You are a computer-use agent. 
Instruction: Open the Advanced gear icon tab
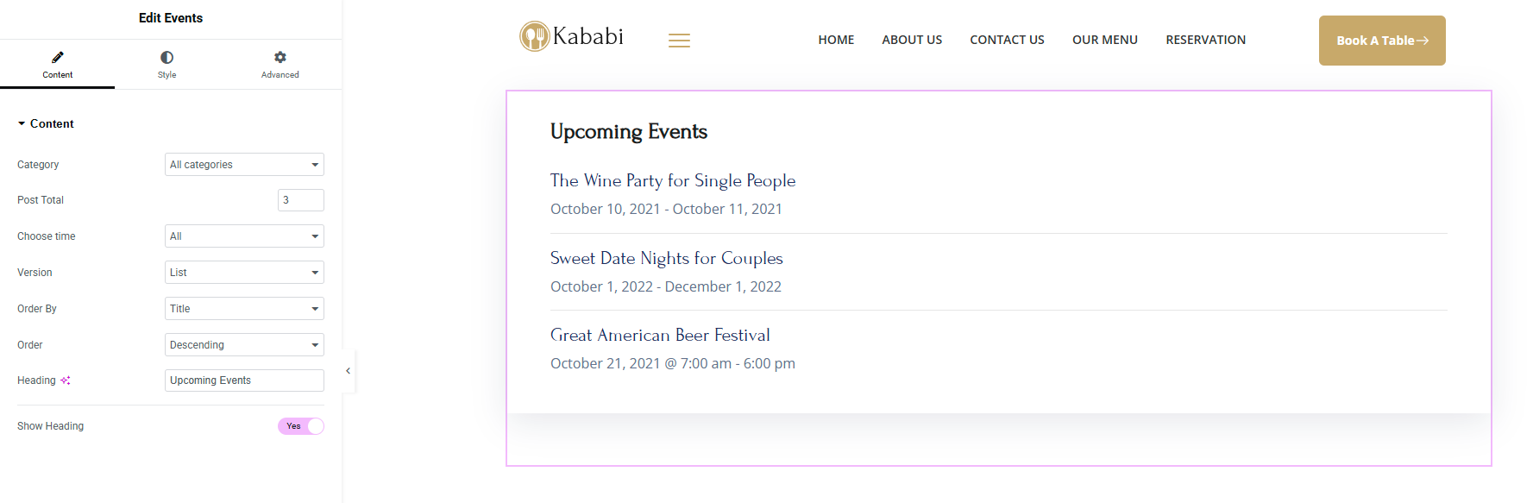click(x=280, y=57)
